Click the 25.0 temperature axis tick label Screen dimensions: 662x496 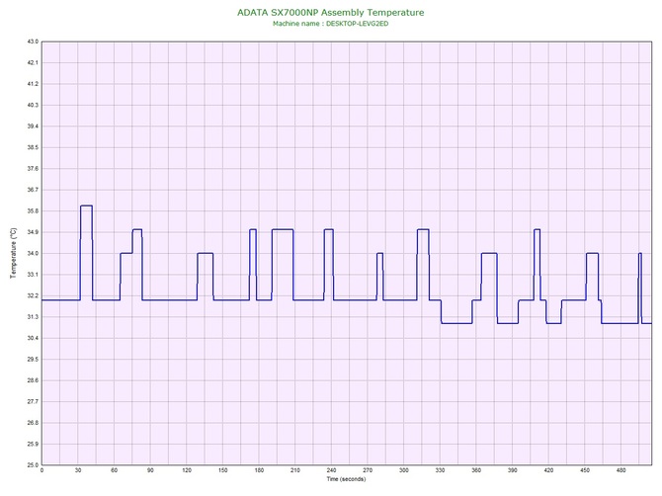coord(33,465)
